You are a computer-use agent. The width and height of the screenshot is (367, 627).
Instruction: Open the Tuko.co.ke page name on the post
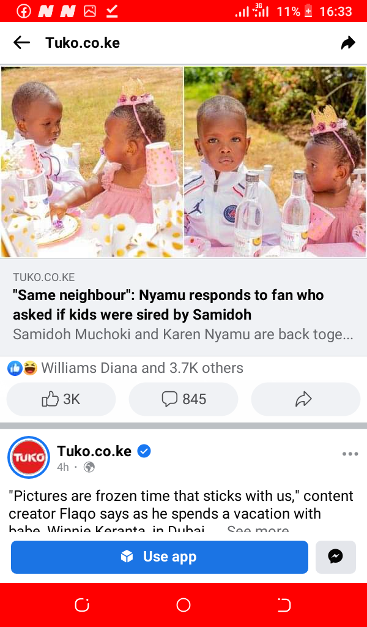[x=94, y=451]
